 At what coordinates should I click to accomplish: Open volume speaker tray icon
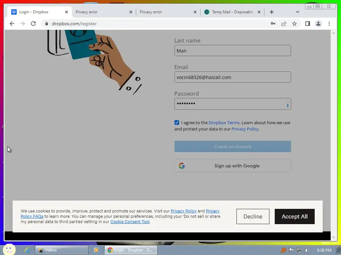pos(307,250)
